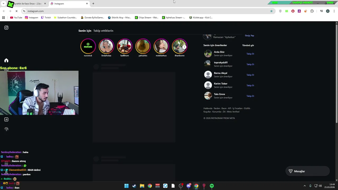Follow Berna Akçal with Takip Et
This screenshot has width=338, height=190.
(250, 75)
